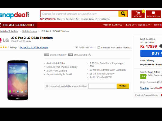
Task: Click the star ratings icons
Action: pyautogui.click(x=4, y=47)
